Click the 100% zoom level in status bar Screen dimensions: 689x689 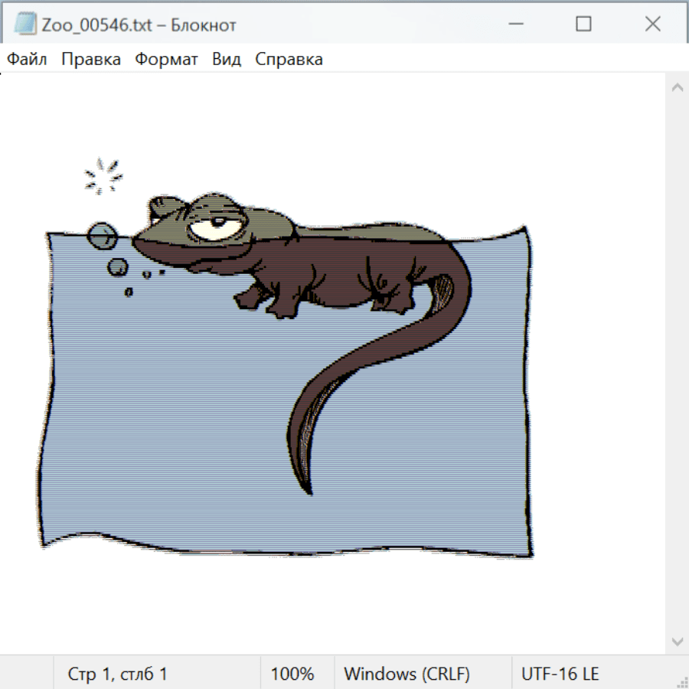[292, 674]
